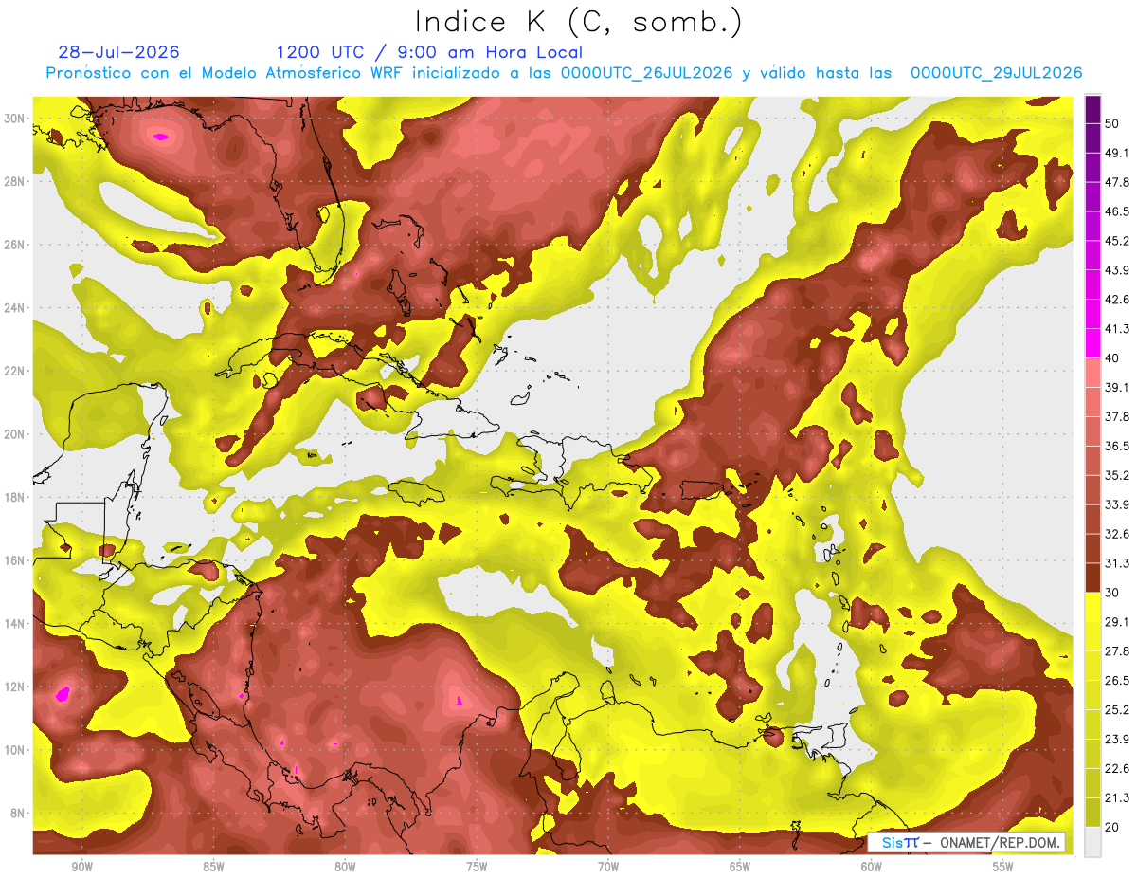1137x879 pixels.
Task: Click the "40" value on the color scale
Action: (1111, 358)
